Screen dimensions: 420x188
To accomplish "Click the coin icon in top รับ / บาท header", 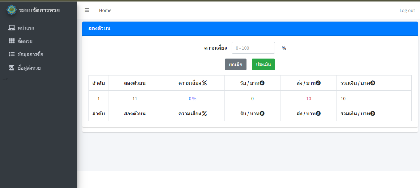I will [262, 83].
